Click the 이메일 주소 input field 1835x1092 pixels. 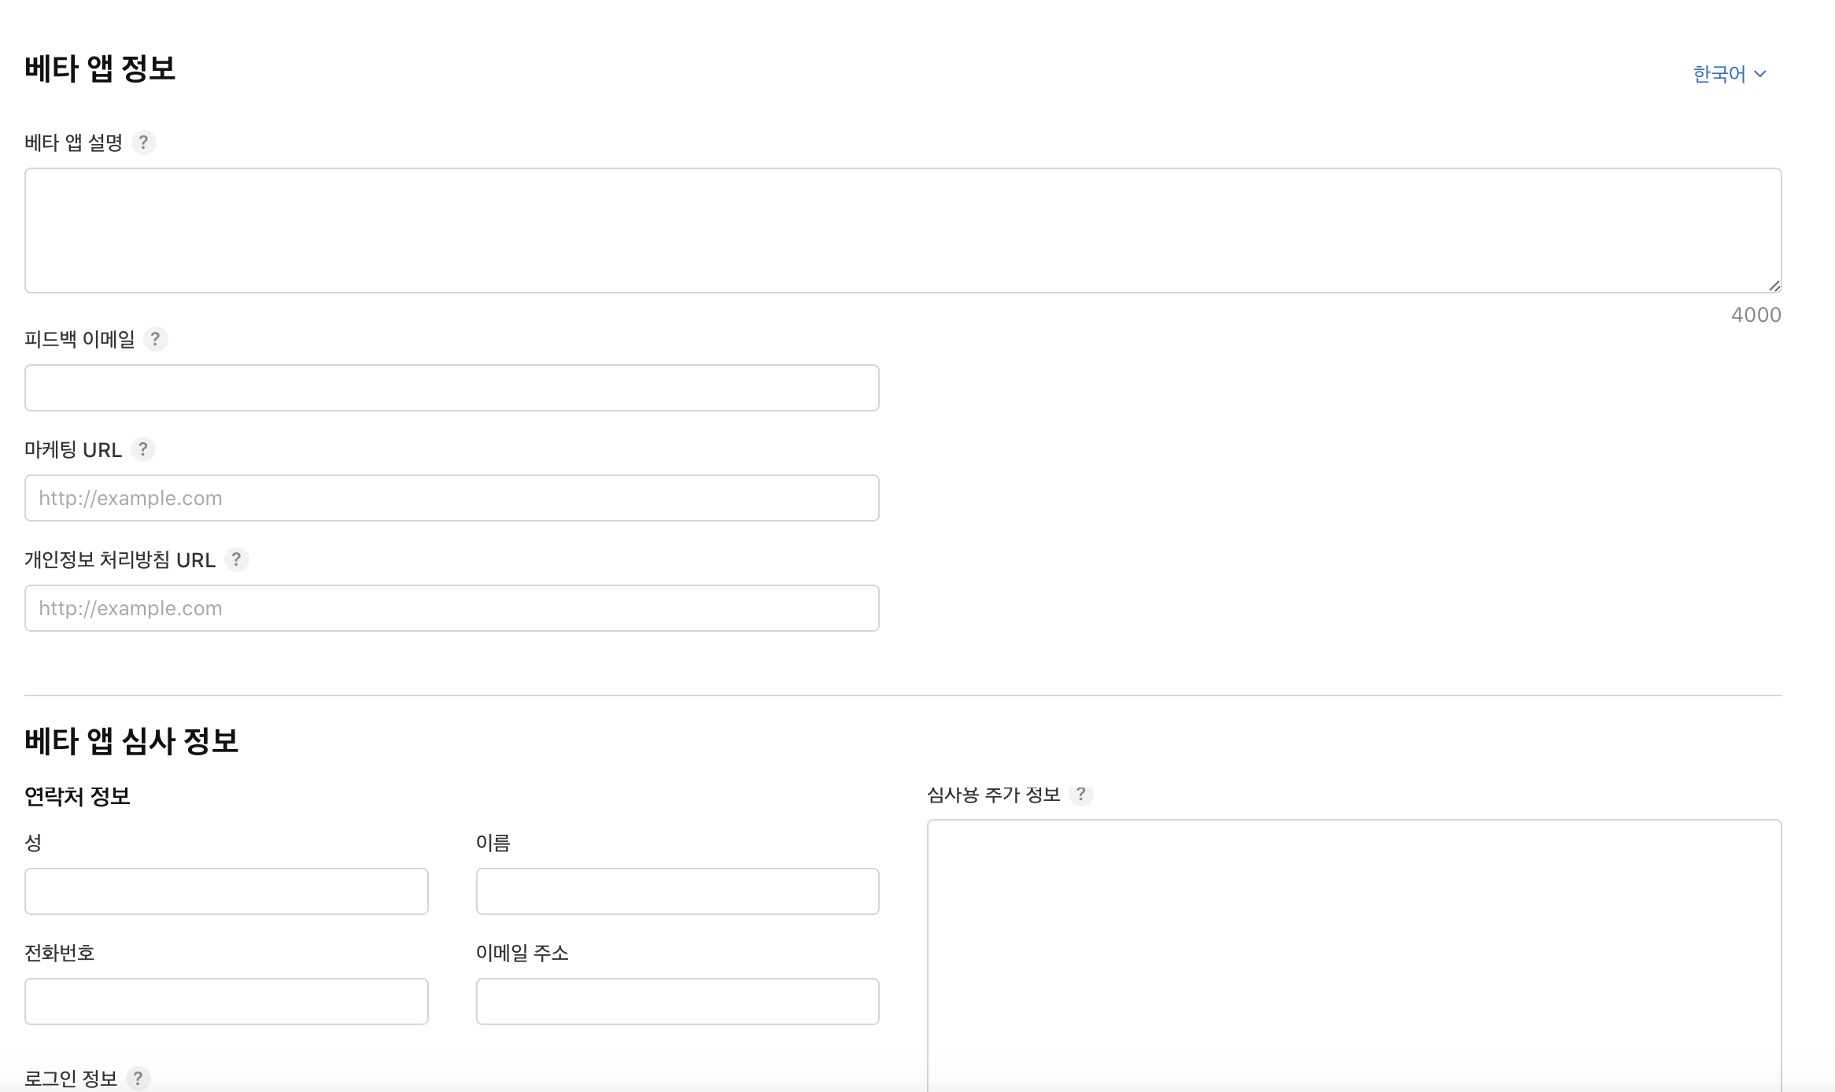pos(678,1002)
